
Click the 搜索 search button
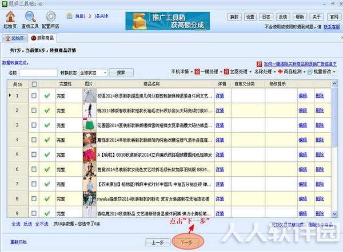click(x=121, y=72)
